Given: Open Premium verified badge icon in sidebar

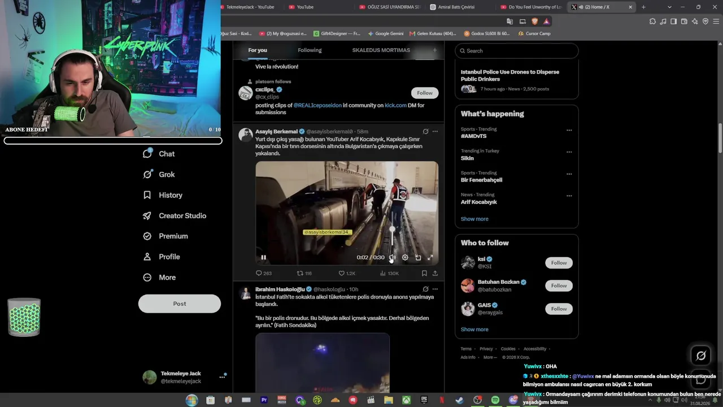Looking at the screenshot, I should tap(147, 236).
